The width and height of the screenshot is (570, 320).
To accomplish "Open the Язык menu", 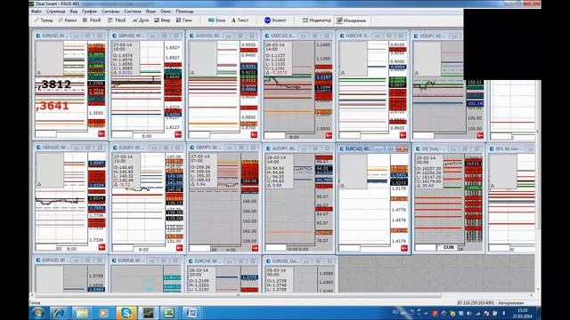I will [151, 12].
